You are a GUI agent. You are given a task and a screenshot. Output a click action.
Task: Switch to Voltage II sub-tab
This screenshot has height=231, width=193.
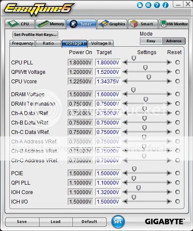pos(101,43)
